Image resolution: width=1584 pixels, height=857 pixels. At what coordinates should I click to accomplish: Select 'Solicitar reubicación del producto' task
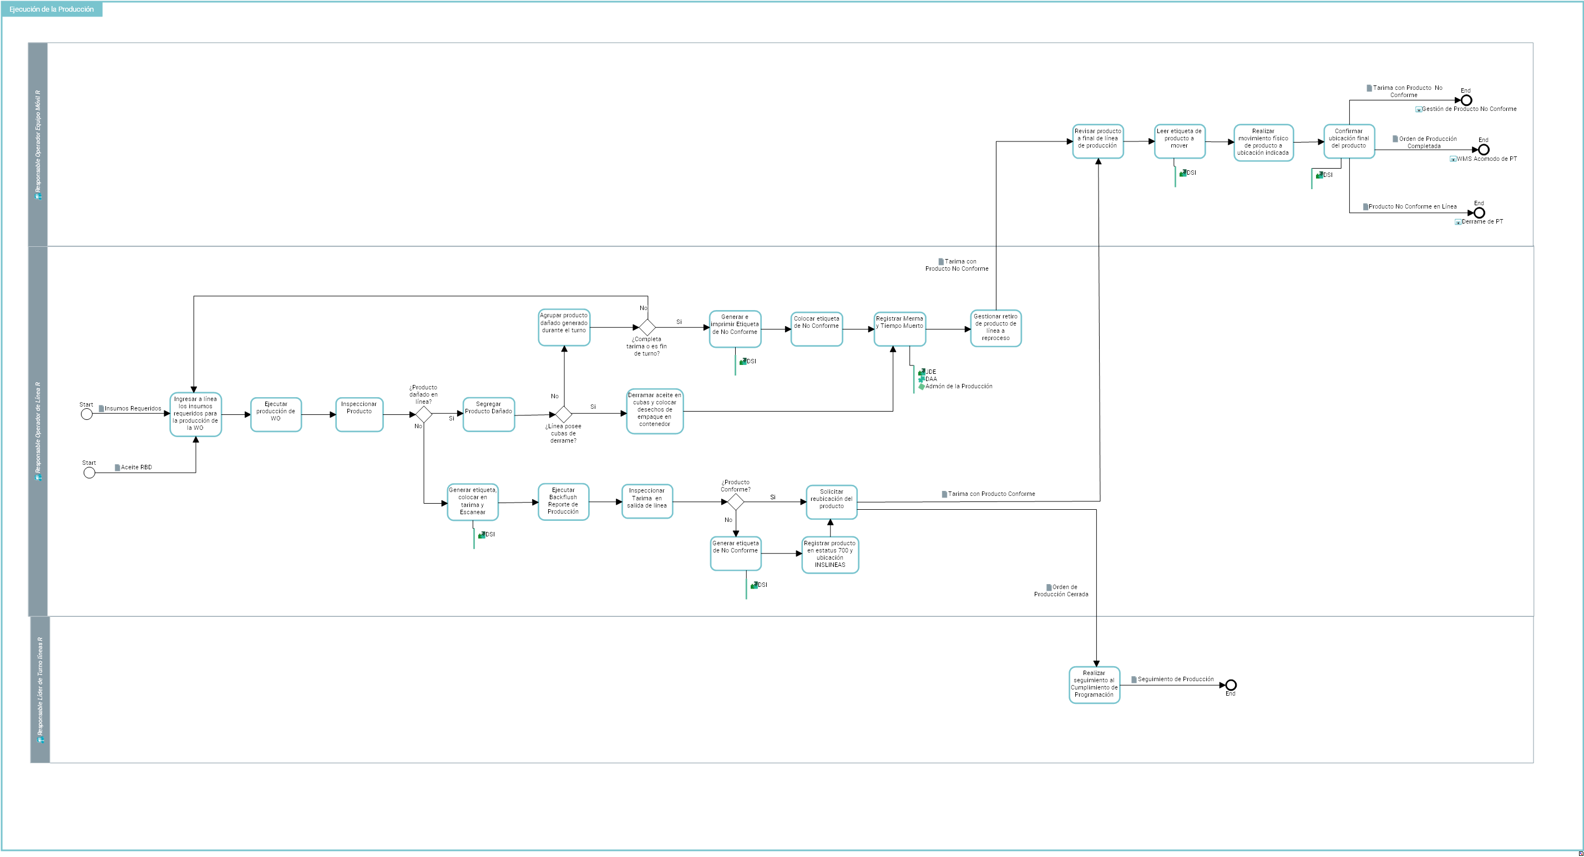click(x=831, y=501)
